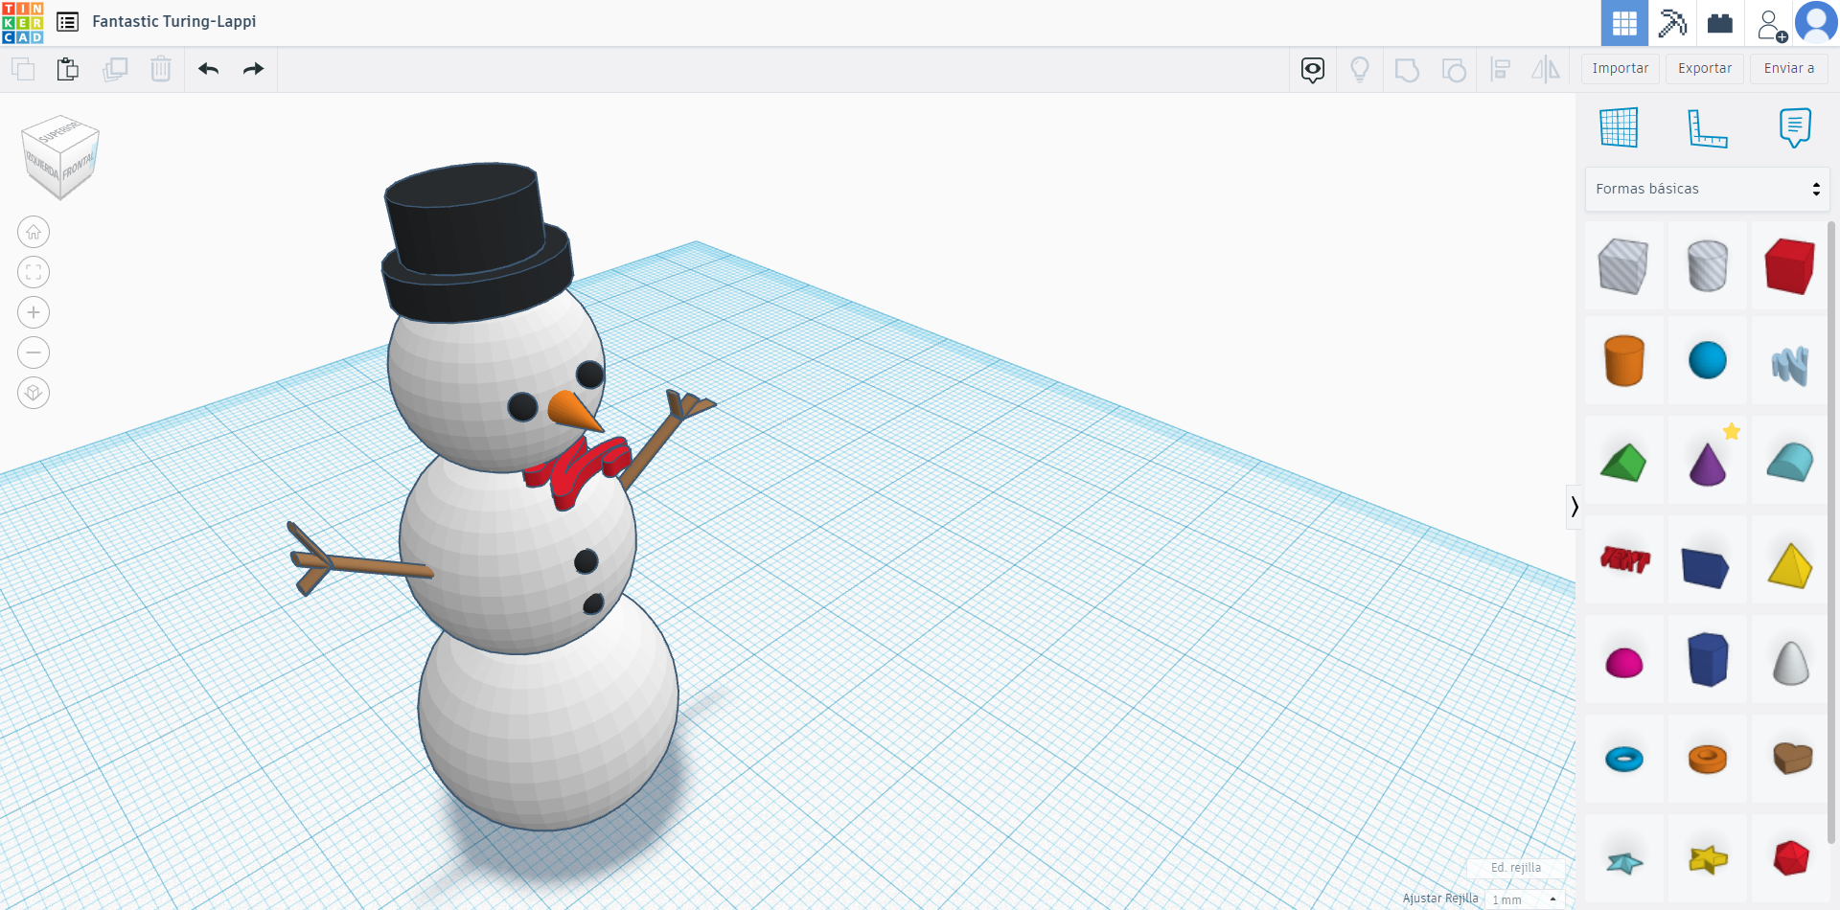Click the light bulb hide icon
Viewport: 1840px width, 910px height.
click(1360, 70)
